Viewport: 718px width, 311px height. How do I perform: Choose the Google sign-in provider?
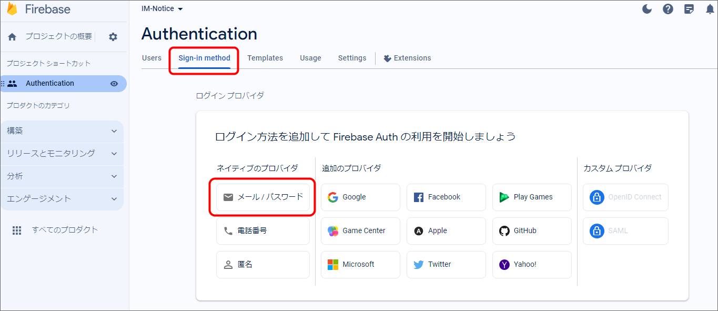pyautogui.click(x=360, y=197)
